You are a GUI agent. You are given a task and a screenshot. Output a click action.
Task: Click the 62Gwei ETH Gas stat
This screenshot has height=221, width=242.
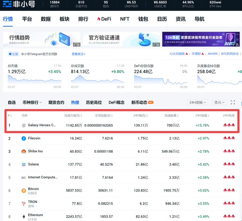point(215,4)
